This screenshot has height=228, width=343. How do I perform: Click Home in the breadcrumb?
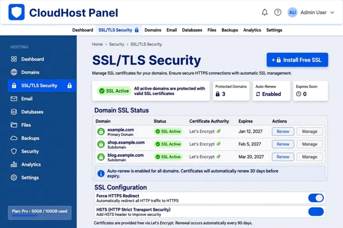(x=97, y=44)
